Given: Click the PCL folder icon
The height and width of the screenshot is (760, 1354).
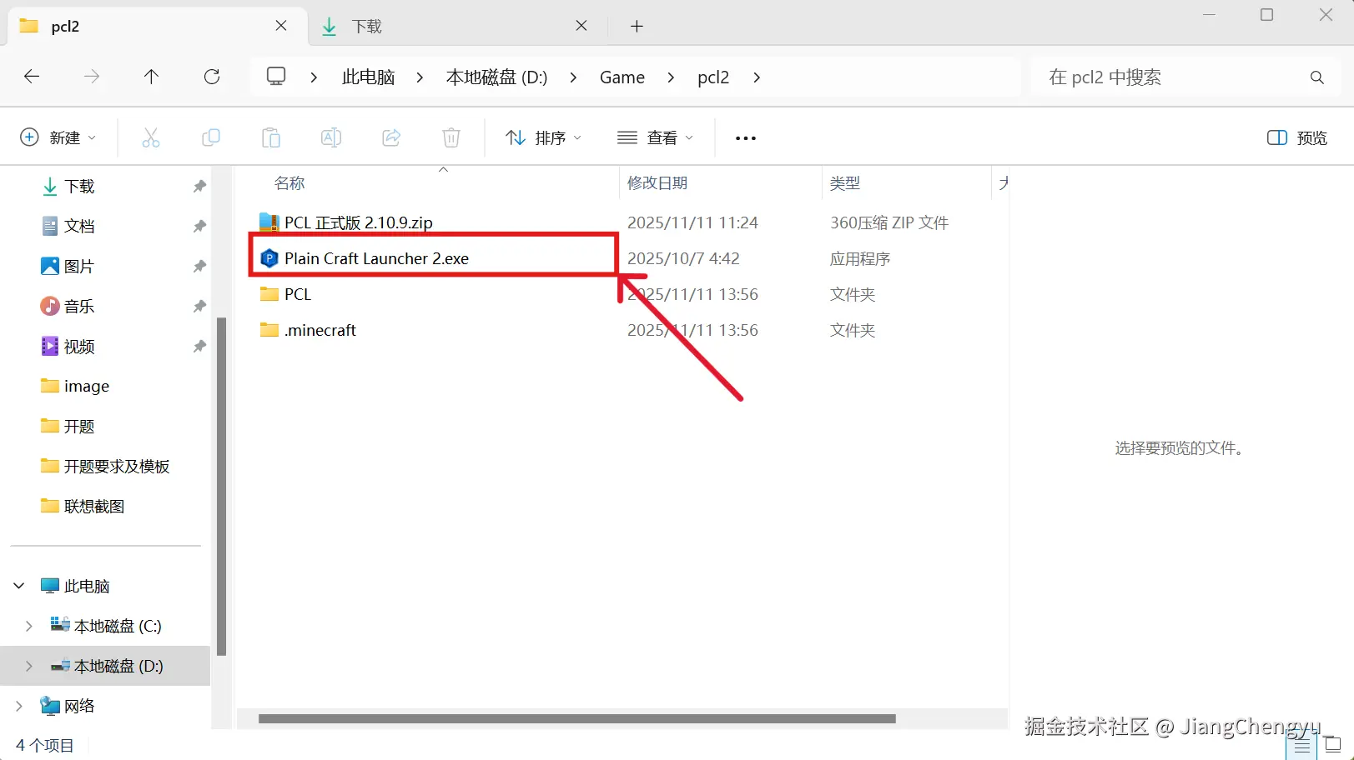Looking at the screenshot, I should click(x=269, y=294).
